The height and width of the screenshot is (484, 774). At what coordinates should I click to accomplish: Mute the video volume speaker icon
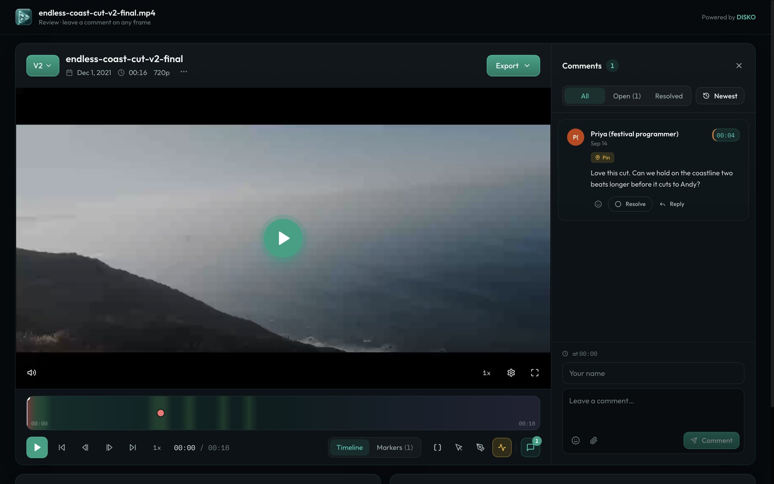tap(31, 373)
